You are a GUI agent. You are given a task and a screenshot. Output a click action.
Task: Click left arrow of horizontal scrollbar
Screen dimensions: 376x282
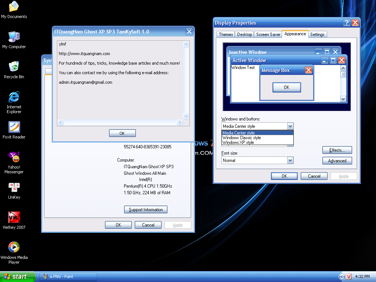pos(61,123)
